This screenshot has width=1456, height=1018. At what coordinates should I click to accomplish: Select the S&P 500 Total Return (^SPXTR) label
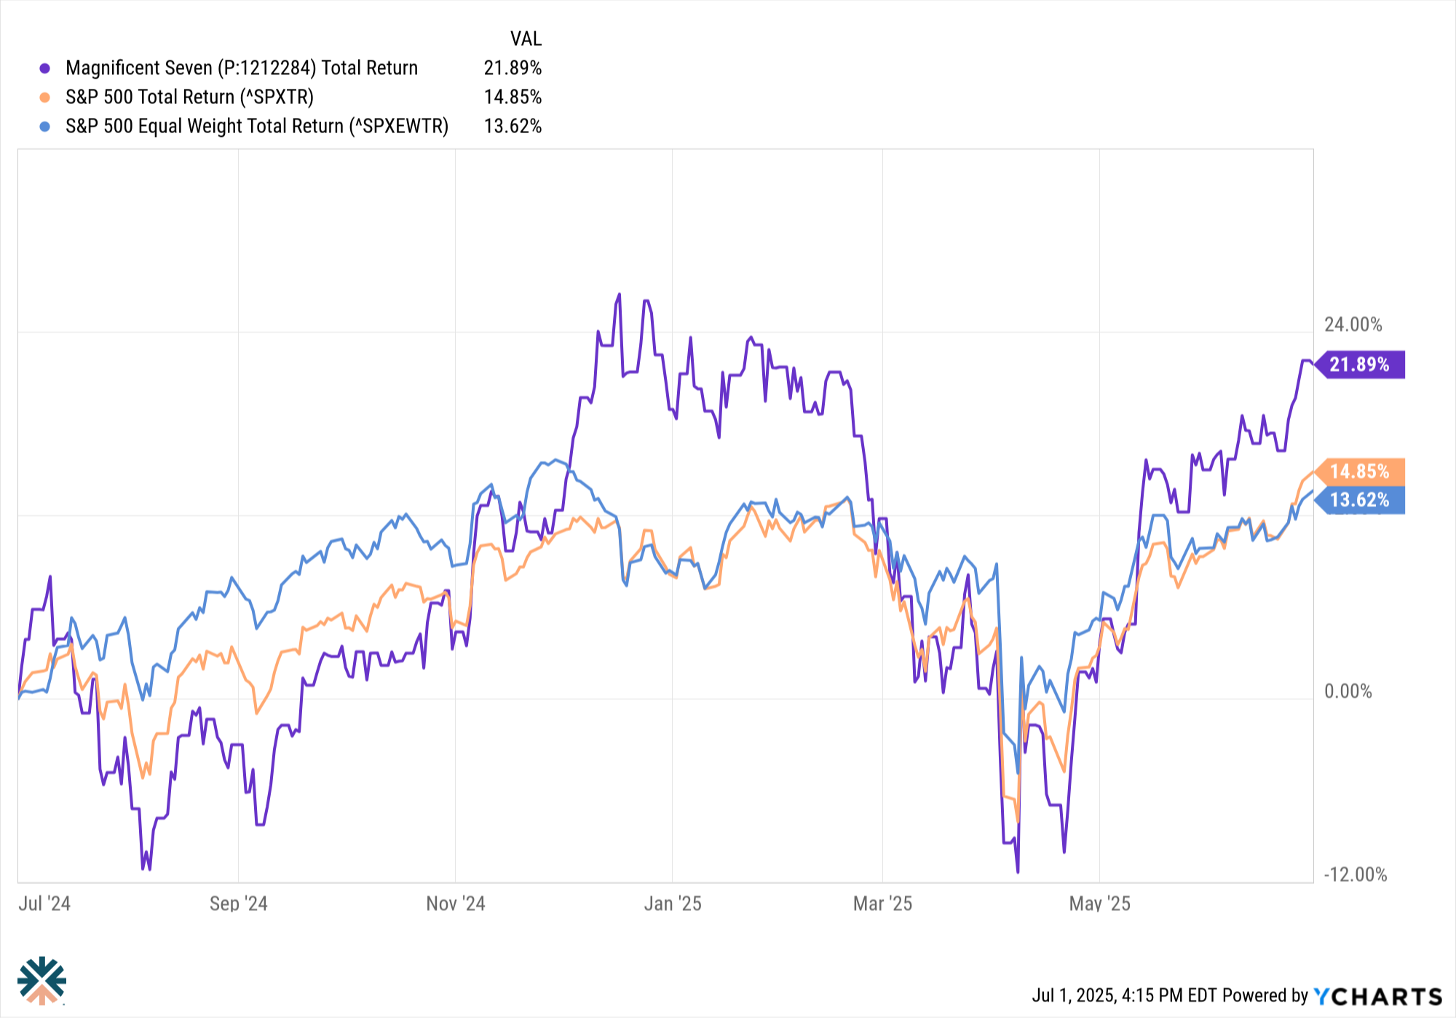pos(189,97)
